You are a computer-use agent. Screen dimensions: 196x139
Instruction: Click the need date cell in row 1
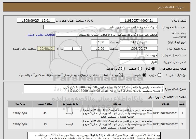point(20,113)
